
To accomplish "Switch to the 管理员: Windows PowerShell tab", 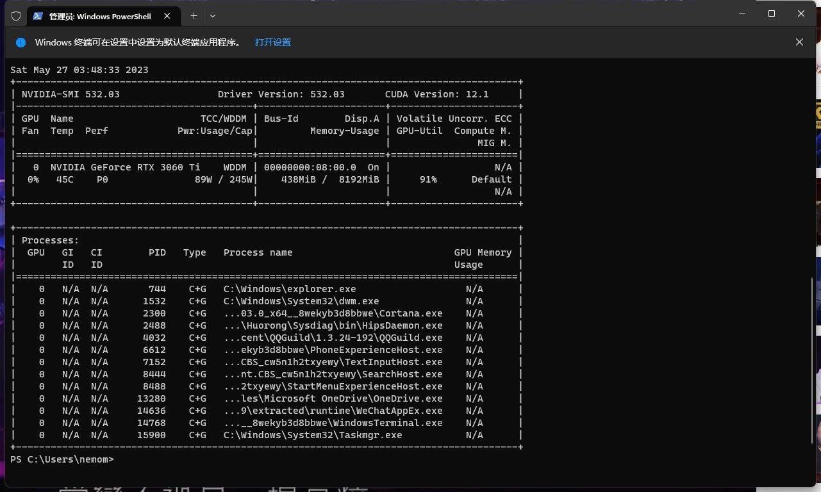I will pos(104,16).
